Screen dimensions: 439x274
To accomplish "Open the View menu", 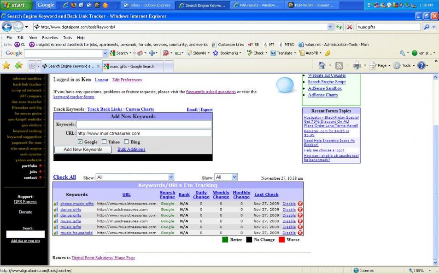I will click(x=33, y=37).
